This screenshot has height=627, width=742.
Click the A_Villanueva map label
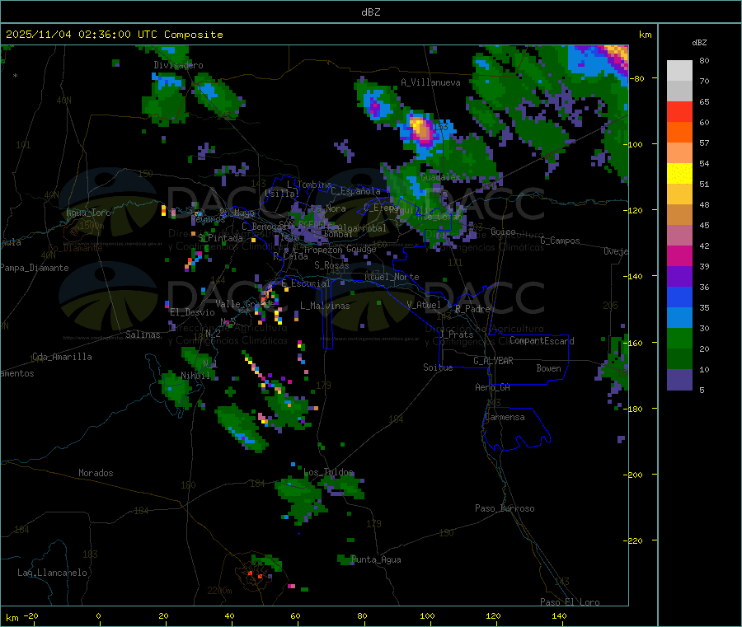coord(430,82)
